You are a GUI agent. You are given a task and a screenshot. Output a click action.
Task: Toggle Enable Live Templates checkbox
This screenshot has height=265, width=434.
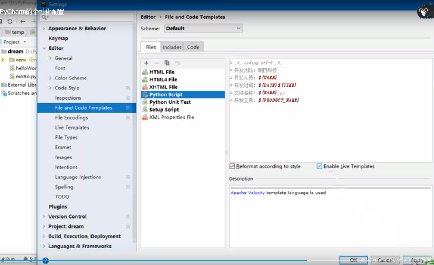point(319,166)
